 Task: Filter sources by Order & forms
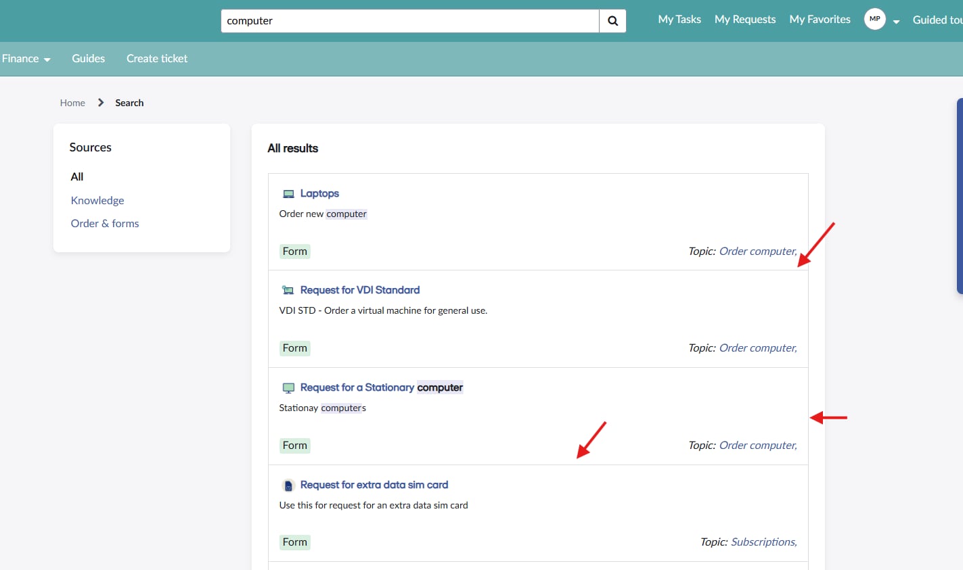click(x=105, y=223)
